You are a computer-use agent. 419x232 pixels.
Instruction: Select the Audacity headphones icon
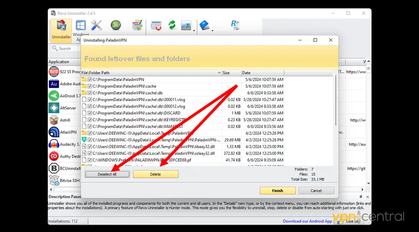[x=54, y=144]
